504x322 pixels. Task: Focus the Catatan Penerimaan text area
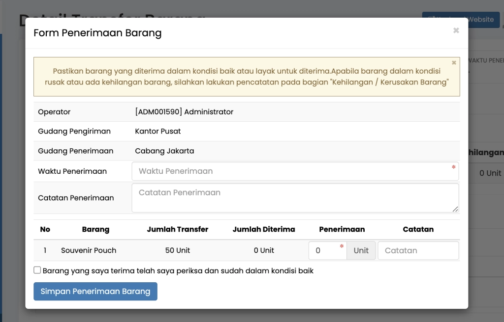coord(295,198)
